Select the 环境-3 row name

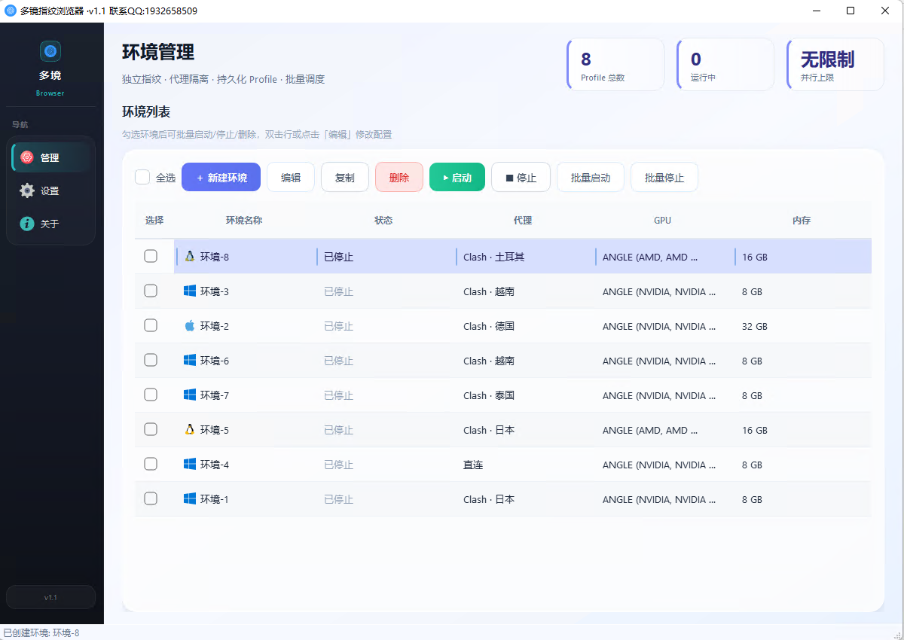point(215,291)
